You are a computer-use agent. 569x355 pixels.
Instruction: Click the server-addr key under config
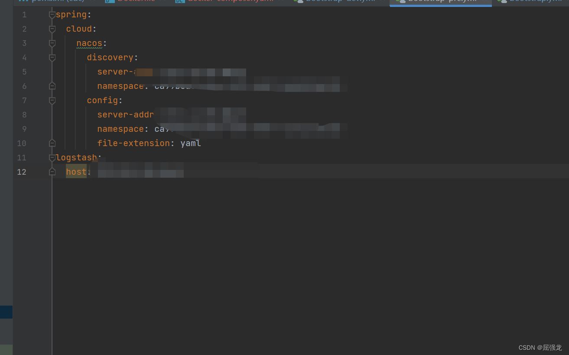click(x=126, y=115)
